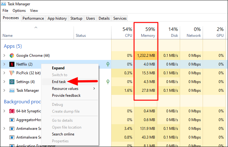Viewport: 228px width, 147px height.
Task: Click the AggregatorHost process icon
Action: [x=12, y=120]
